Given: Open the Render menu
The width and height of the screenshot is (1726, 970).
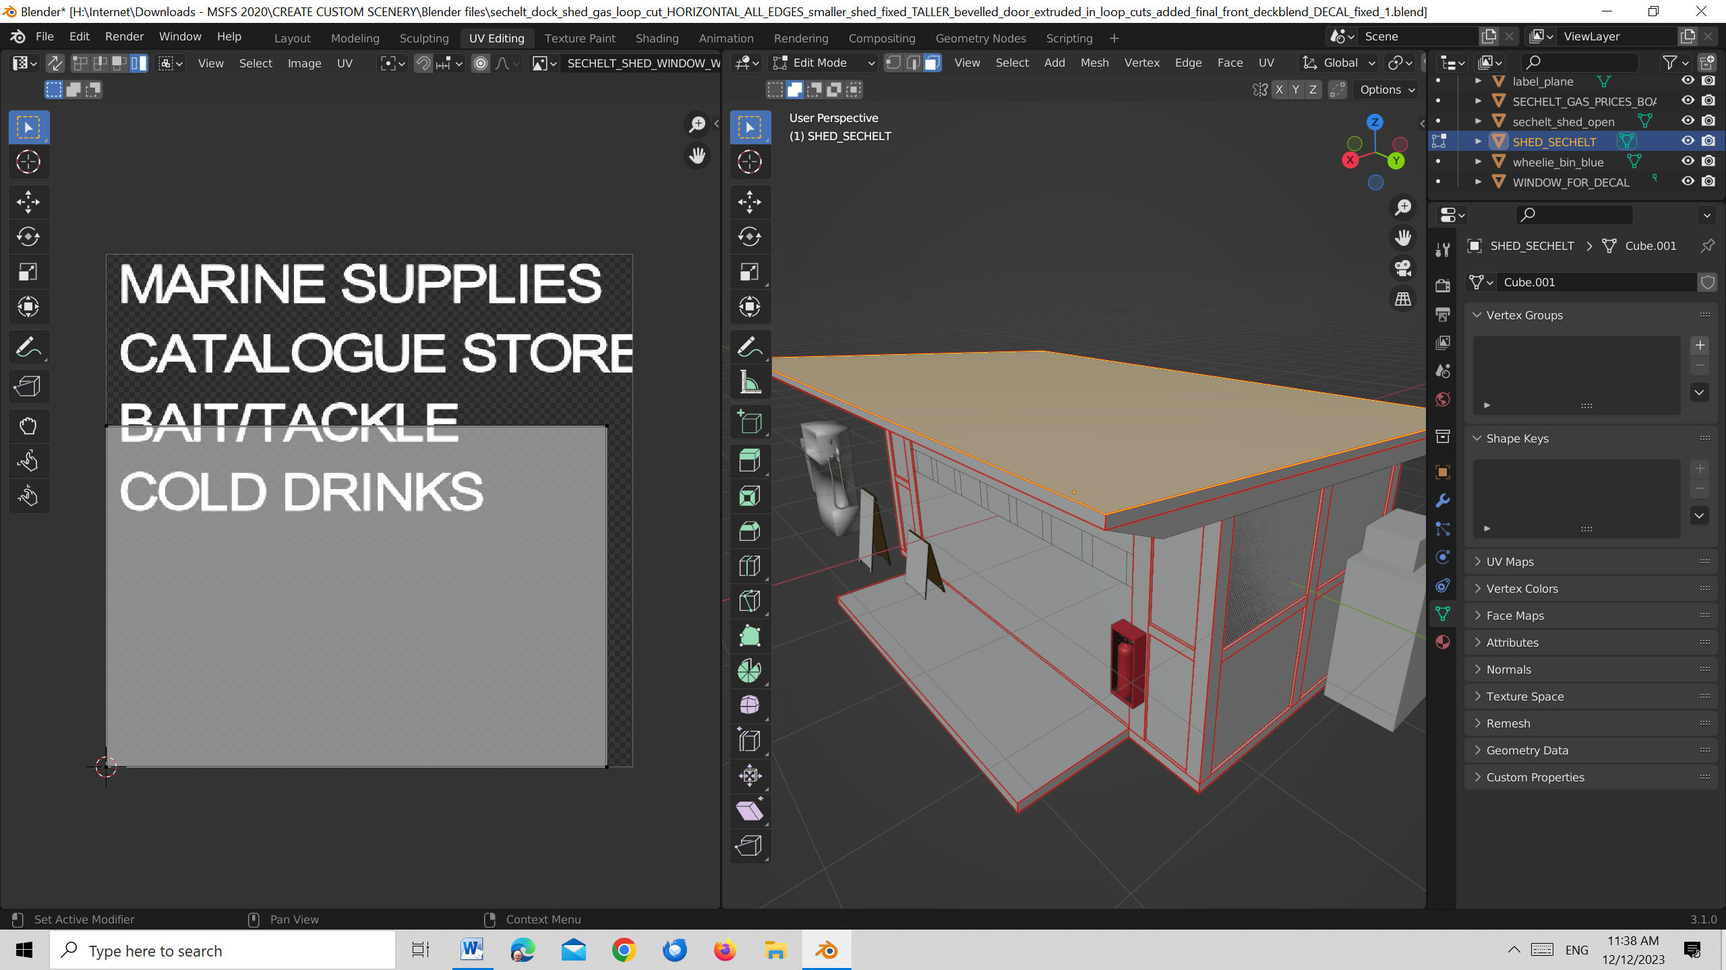Looking at the screenshot, I should (124, 36).
